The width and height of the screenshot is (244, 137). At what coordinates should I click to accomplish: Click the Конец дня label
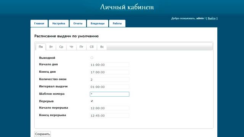pos(47,72)
